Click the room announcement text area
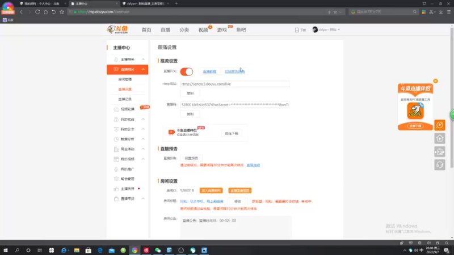Viewport: 454px width, 255px height. [236, 227]
